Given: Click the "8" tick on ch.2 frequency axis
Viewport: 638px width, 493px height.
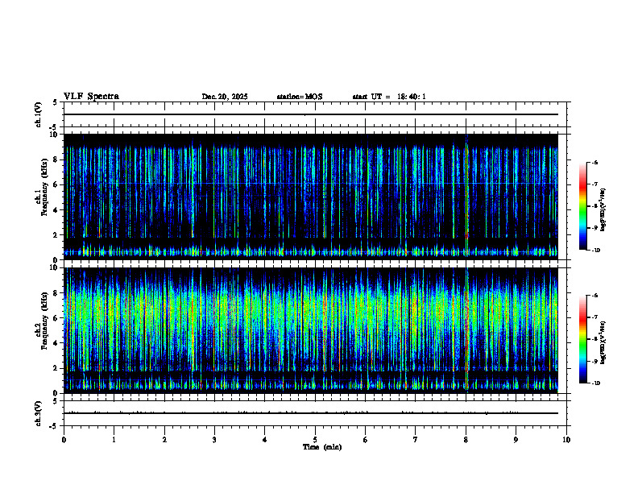Looking at the screenshot, I should click(56, 293).
